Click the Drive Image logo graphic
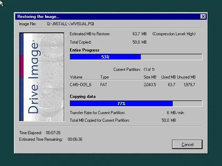 [42, 77]
